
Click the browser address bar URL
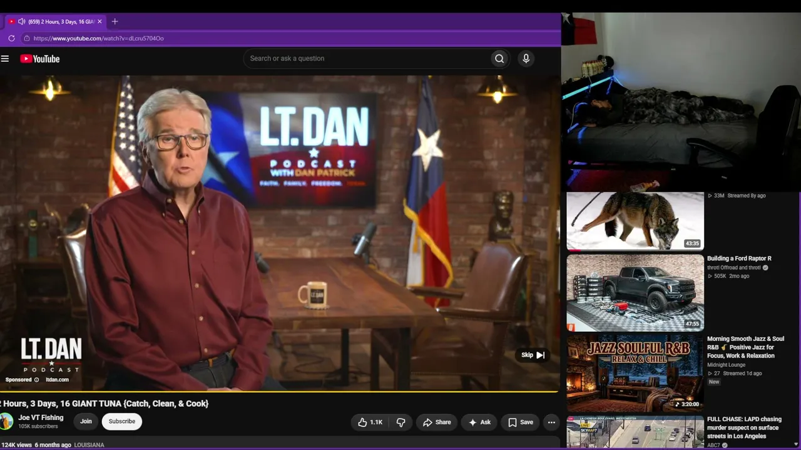click(99, 38)
